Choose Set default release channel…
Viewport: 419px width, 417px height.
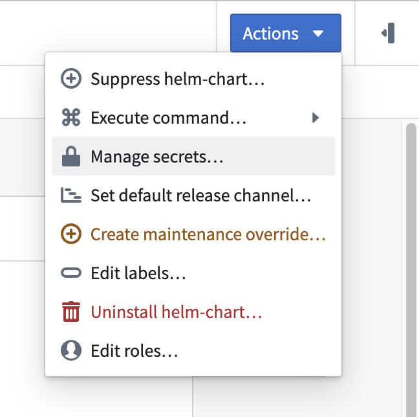pos(193,195)
